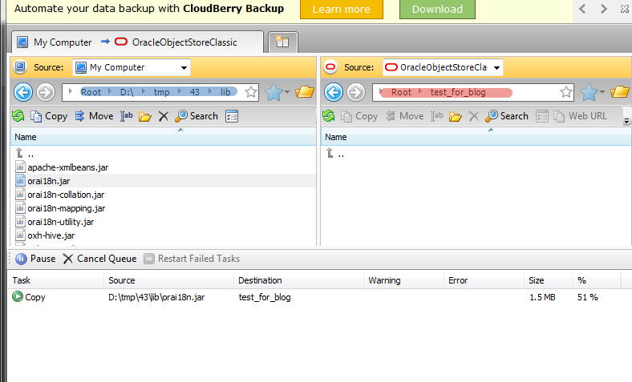Screen dimensions: 632x382
Task: Create new folder in right pane
Action: click(455, 116)
